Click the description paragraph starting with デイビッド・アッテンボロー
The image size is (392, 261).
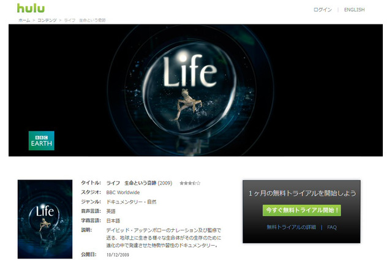click(164, 238)
